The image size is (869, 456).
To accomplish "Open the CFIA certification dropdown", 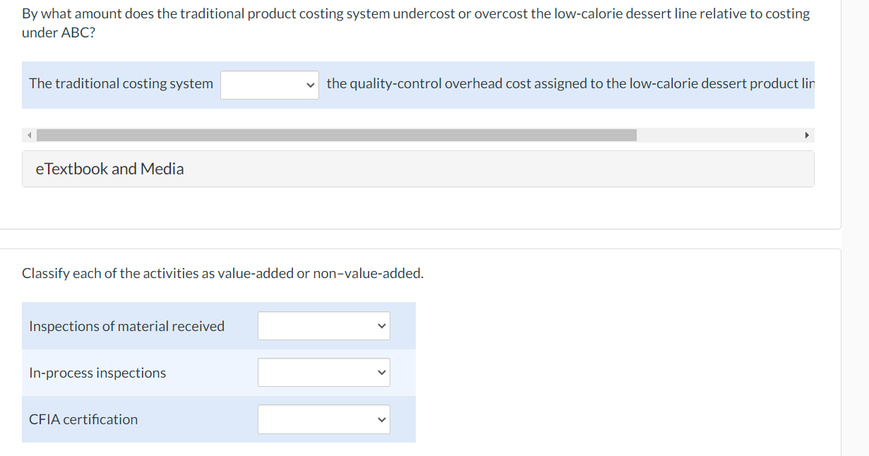I will coord(323,419).
